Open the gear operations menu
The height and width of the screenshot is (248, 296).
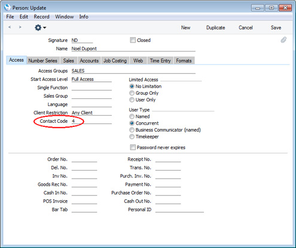(x=40, y=28)
